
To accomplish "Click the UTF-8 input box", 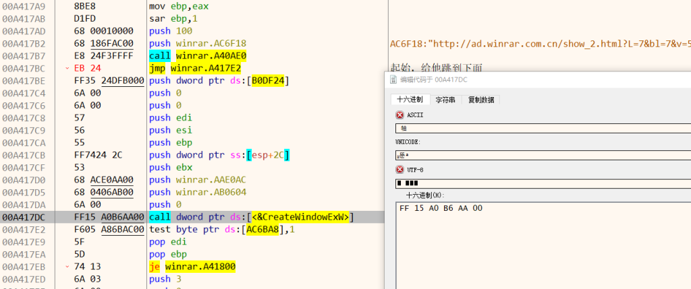I will 540,183.
